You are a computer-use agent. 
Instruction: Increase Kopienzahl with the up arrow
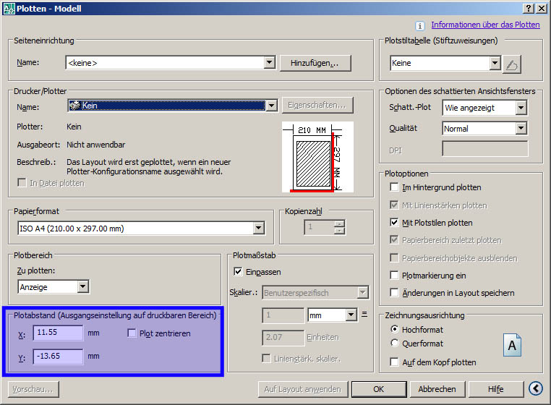339,223
